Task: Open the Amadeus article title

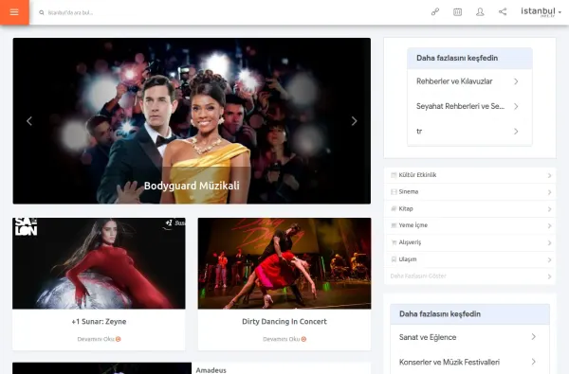Action: [211, 370]
